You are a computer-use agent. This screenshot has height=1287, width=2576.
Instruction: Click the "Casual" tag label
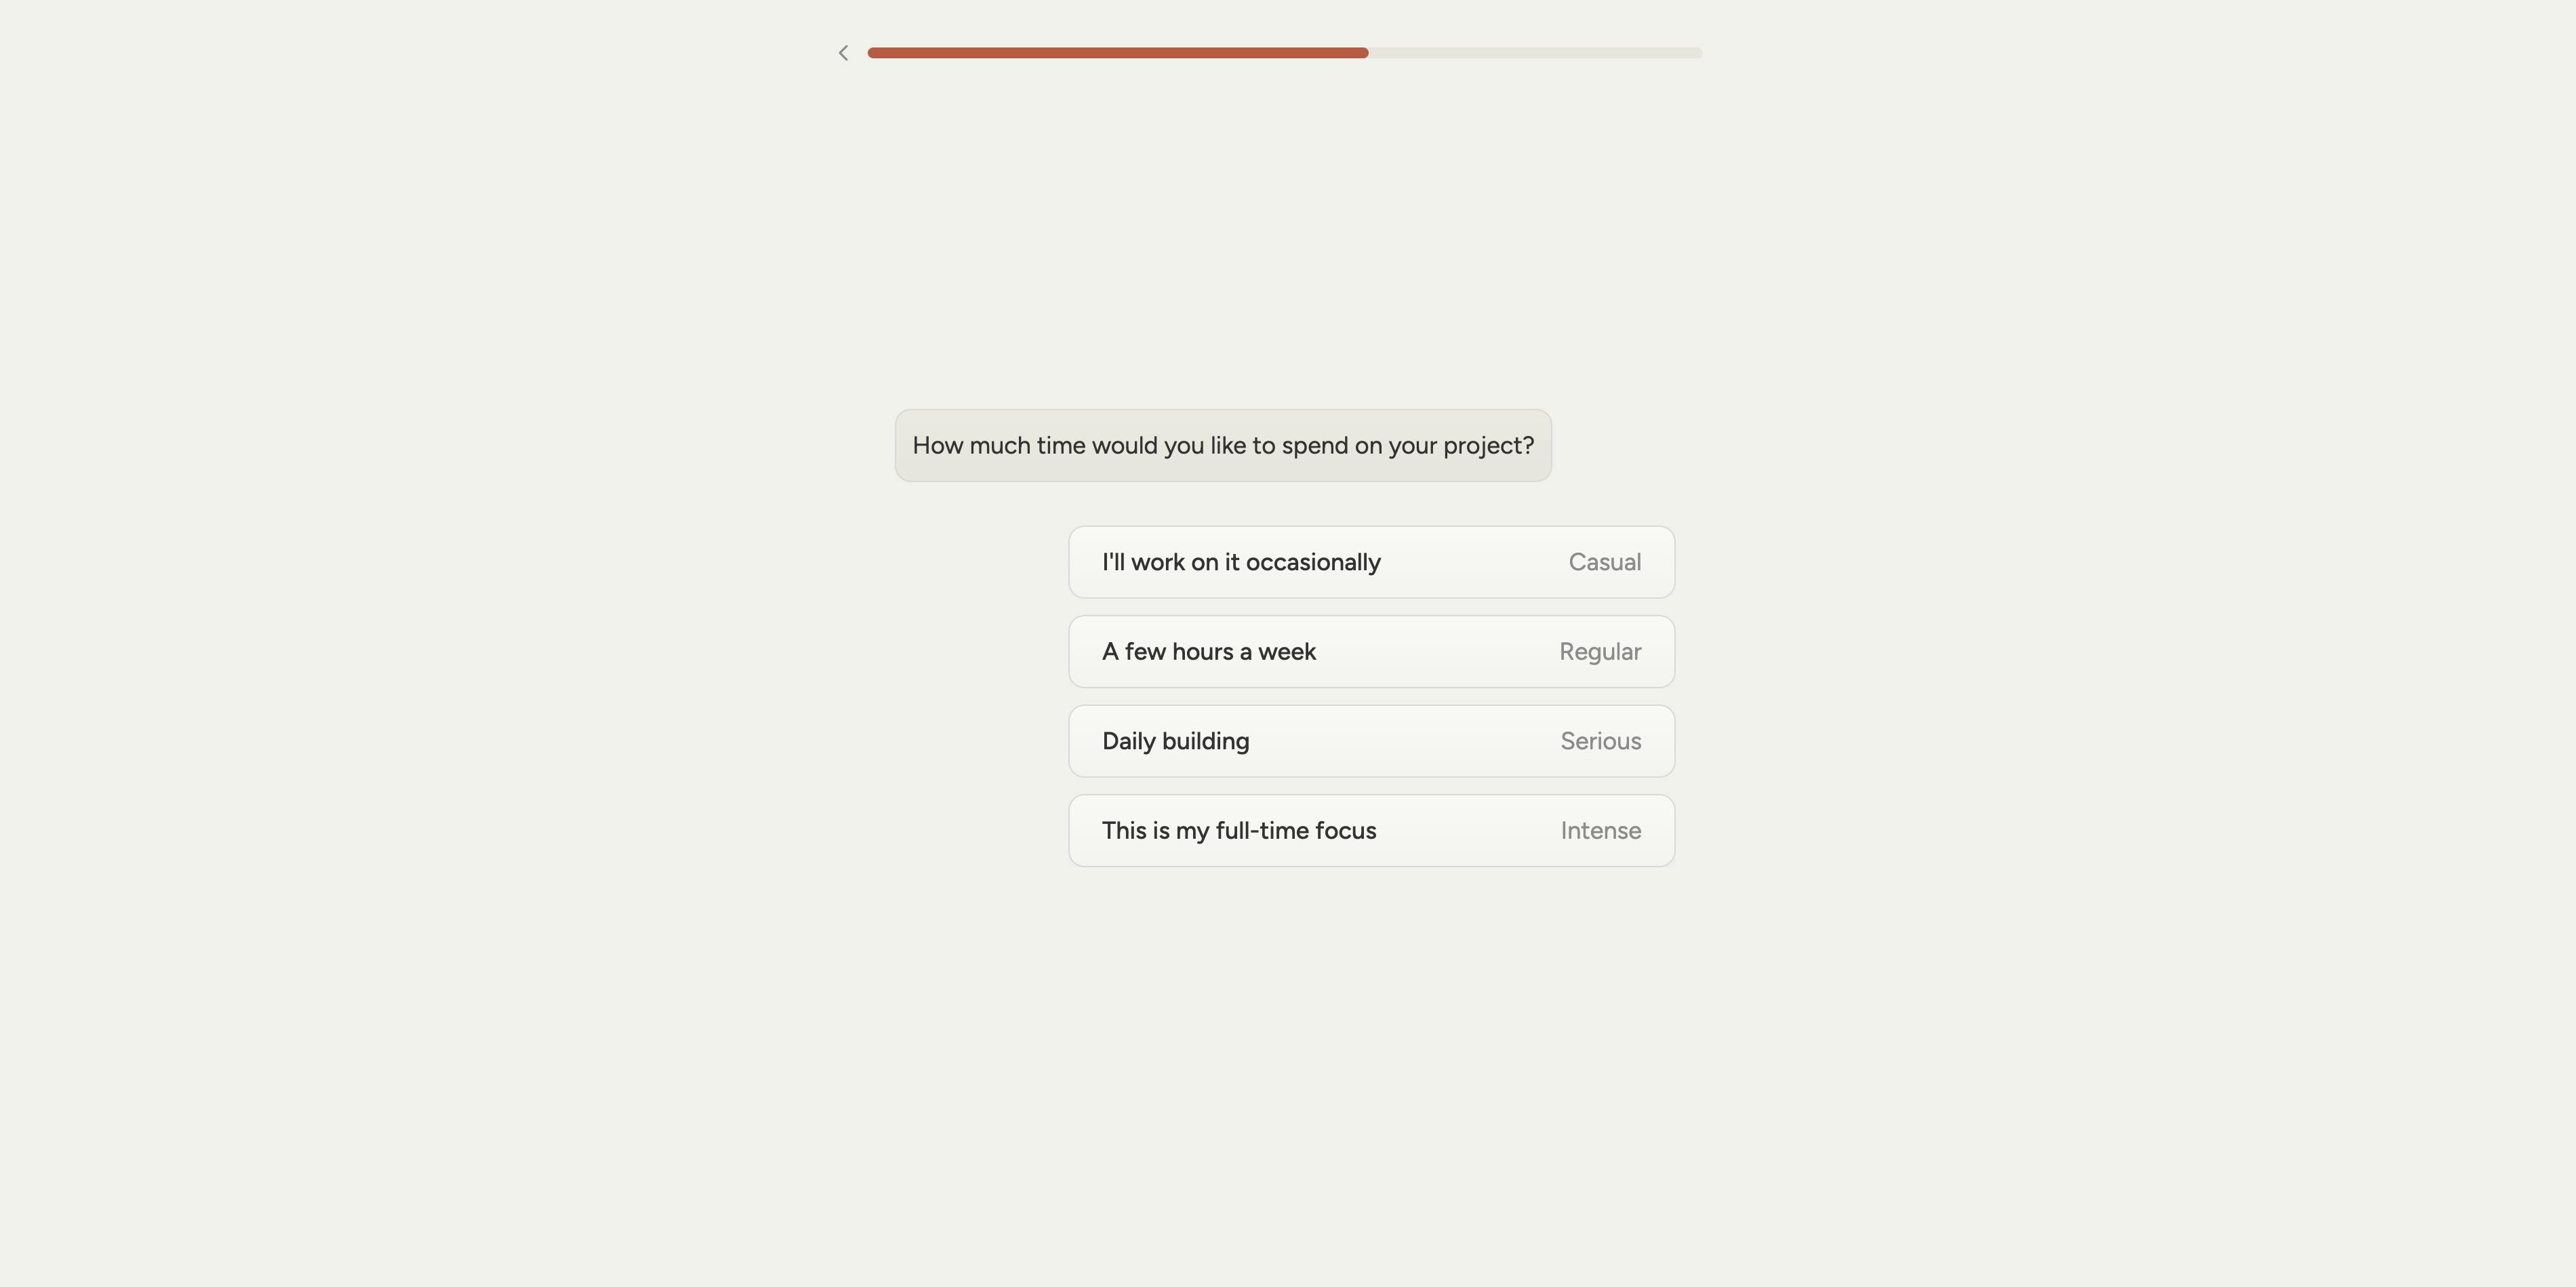[1604, 563]
